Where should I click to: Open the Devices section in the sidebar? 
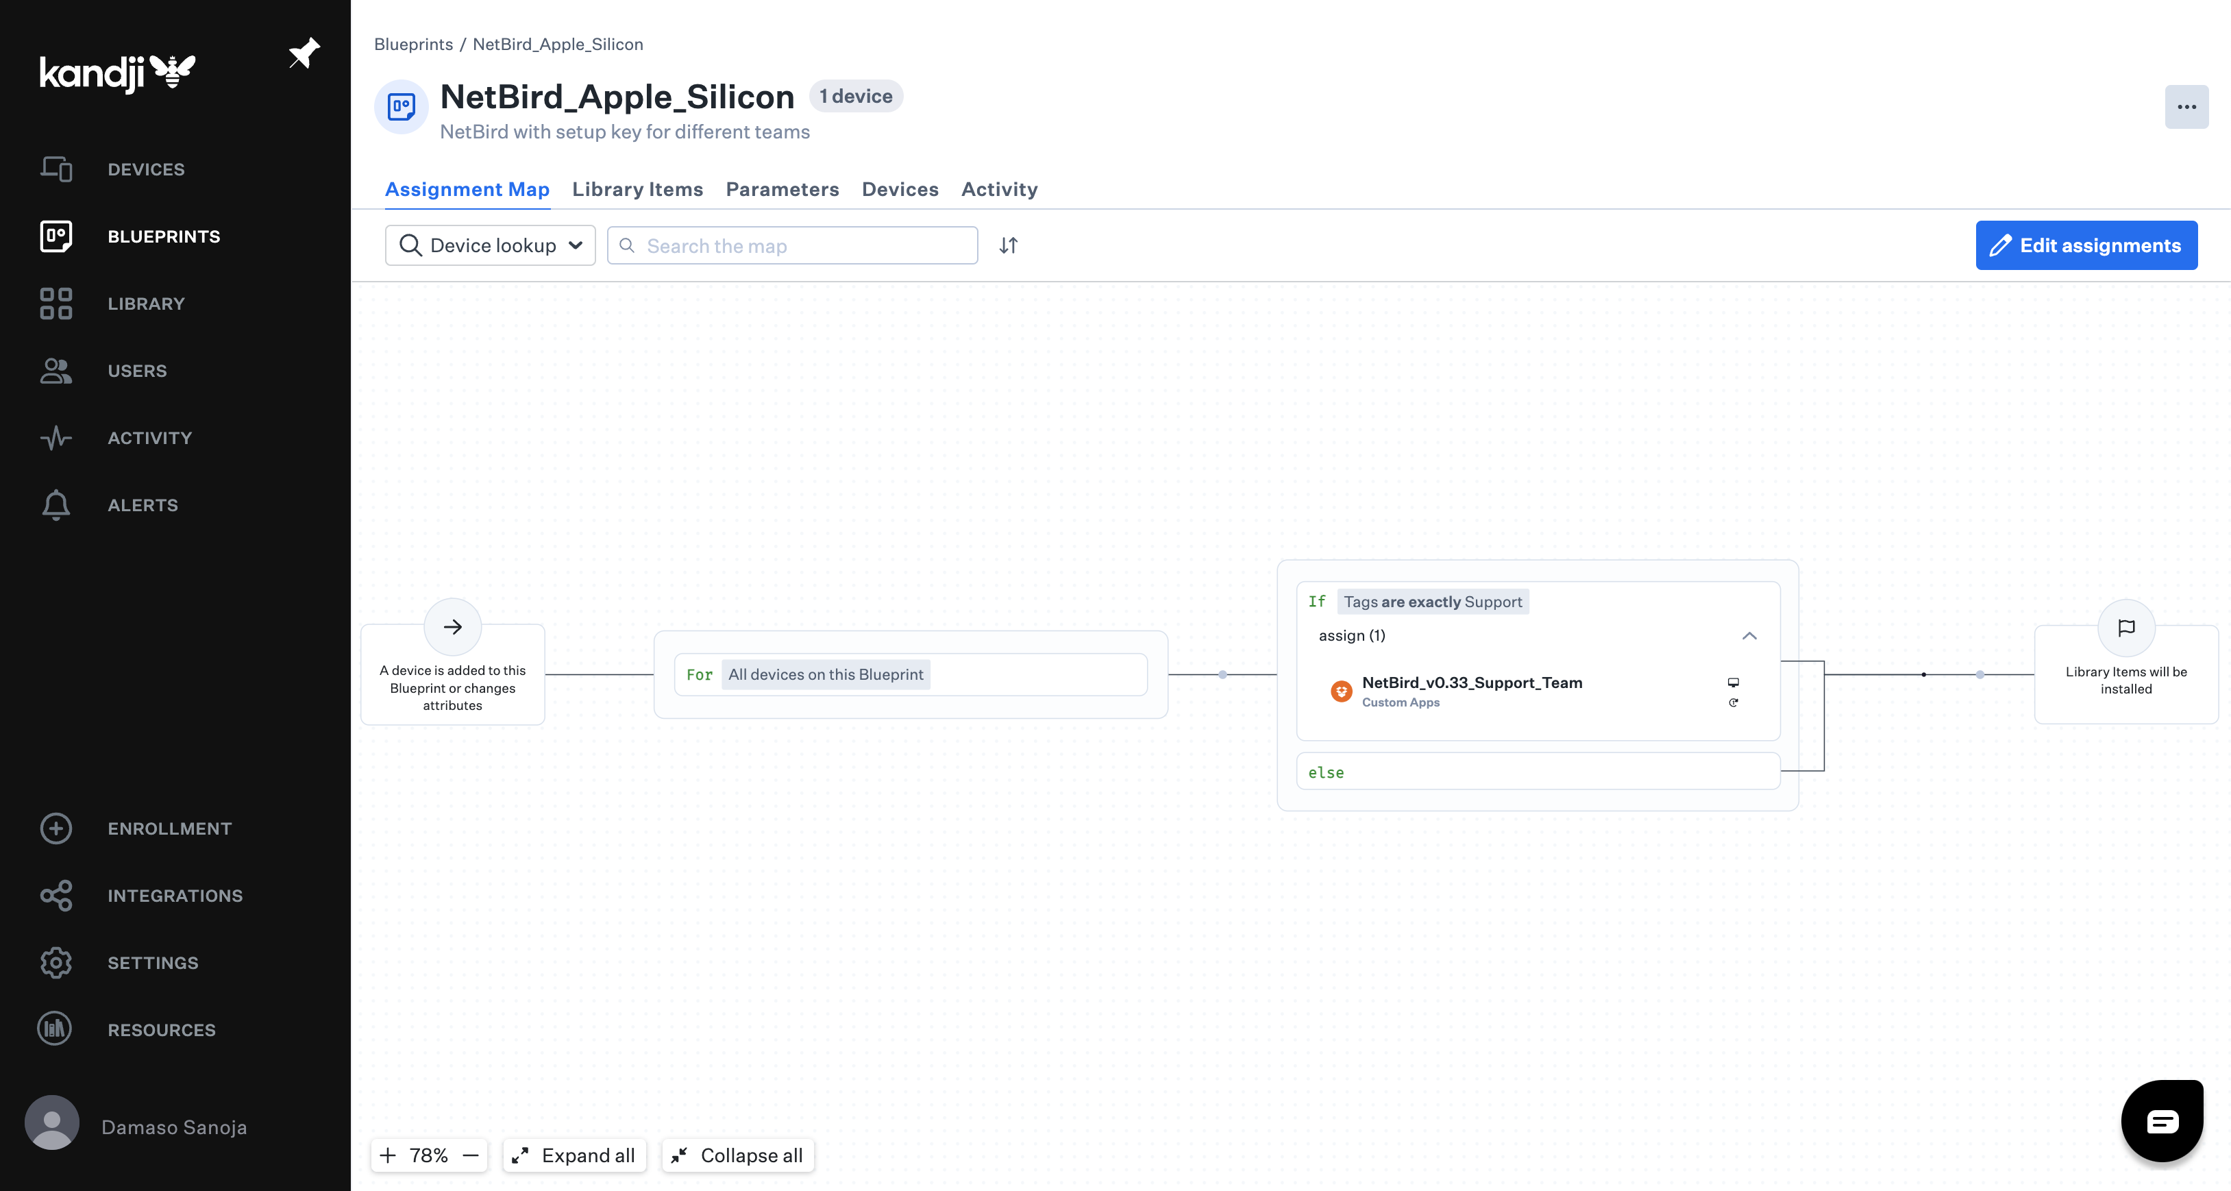point(145,169)
